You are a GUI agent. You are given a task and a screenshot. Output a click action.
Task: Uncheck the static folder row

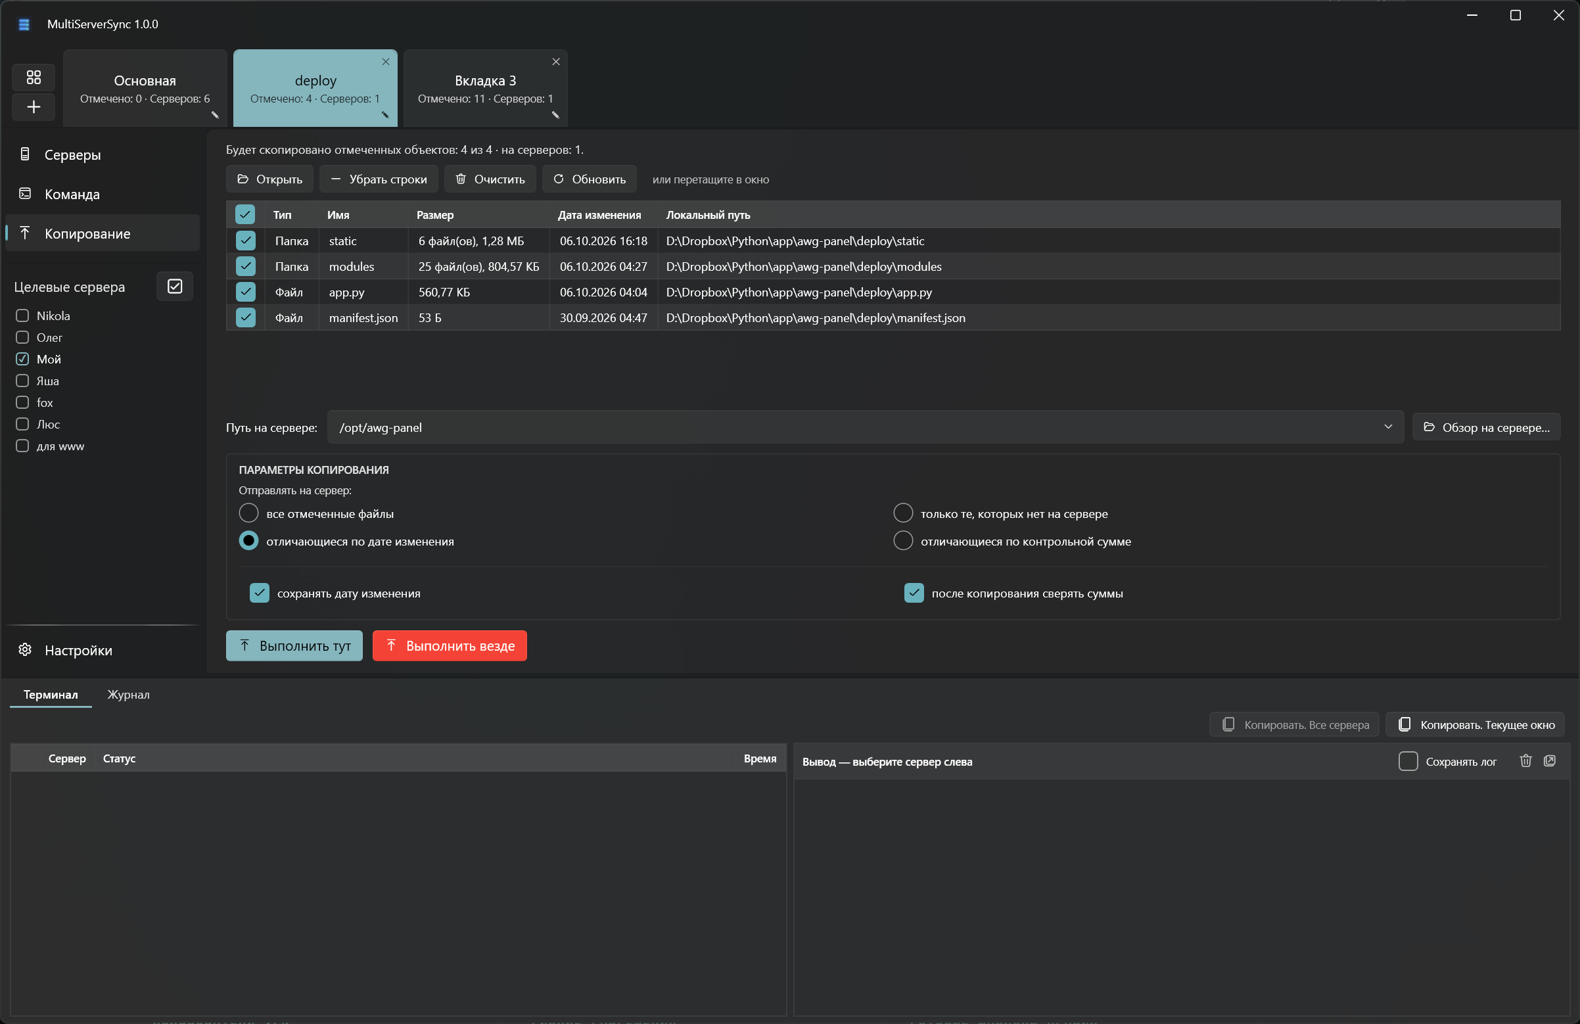tap(245, 241)
